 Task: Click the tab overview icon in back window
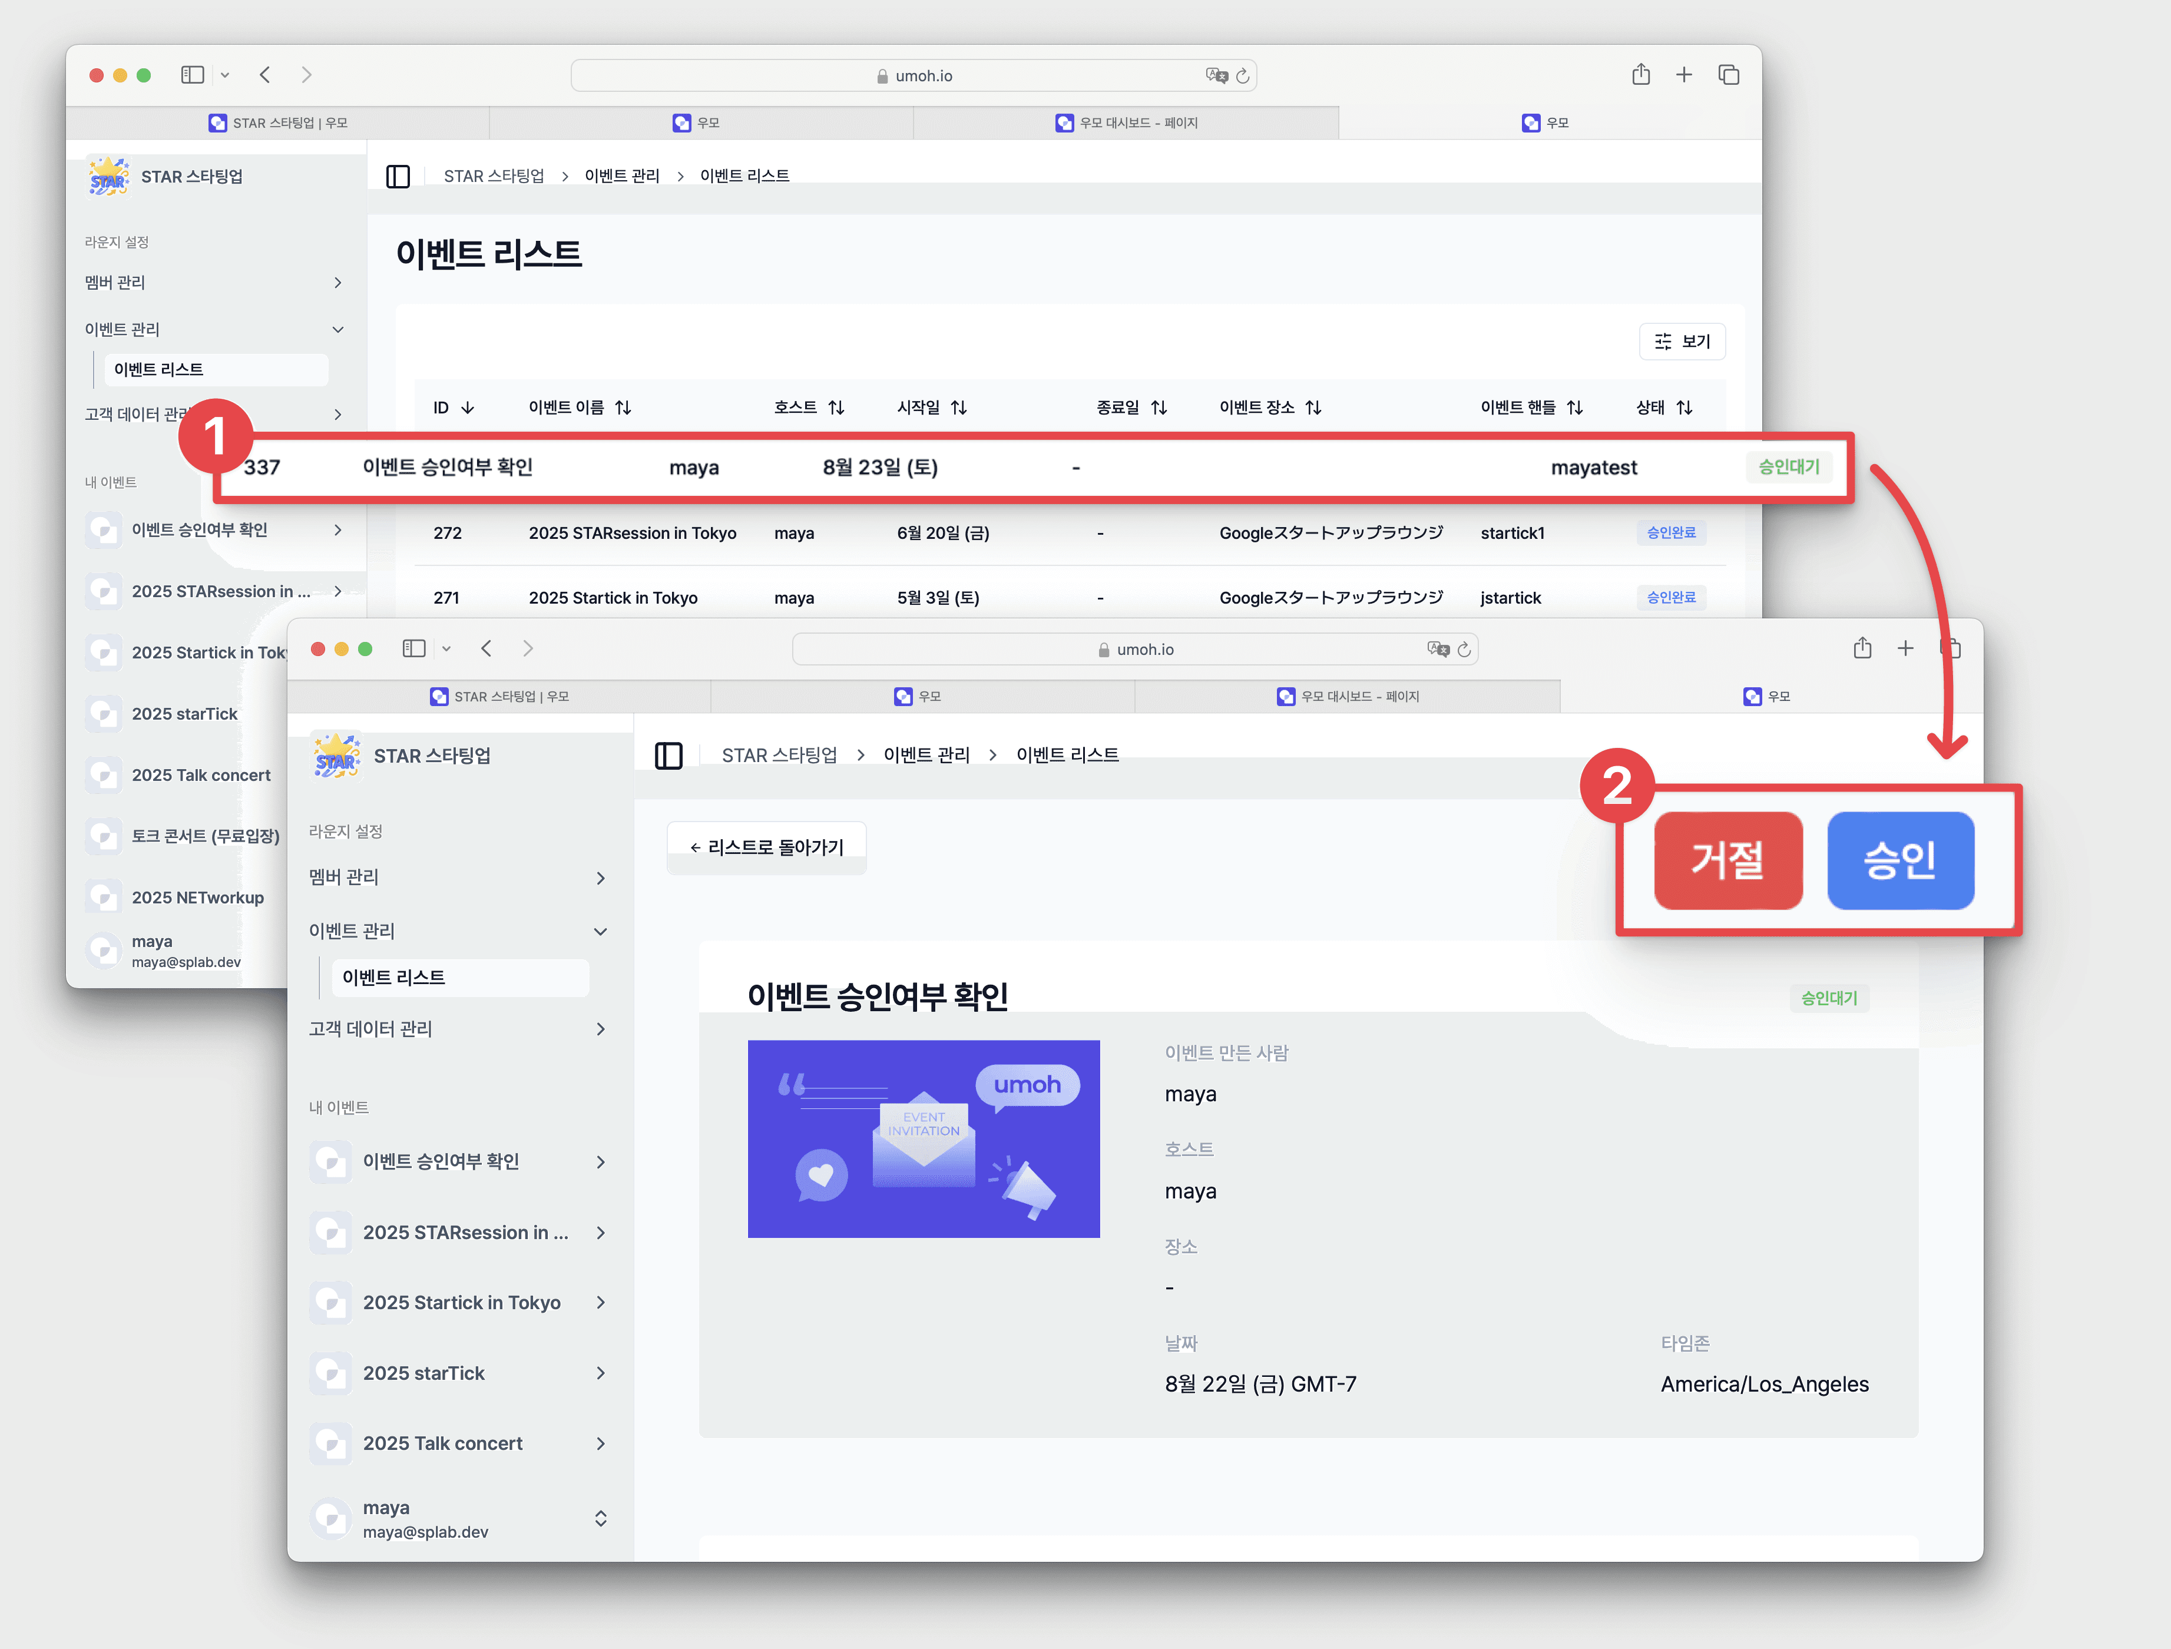[x=1728, y=75]
